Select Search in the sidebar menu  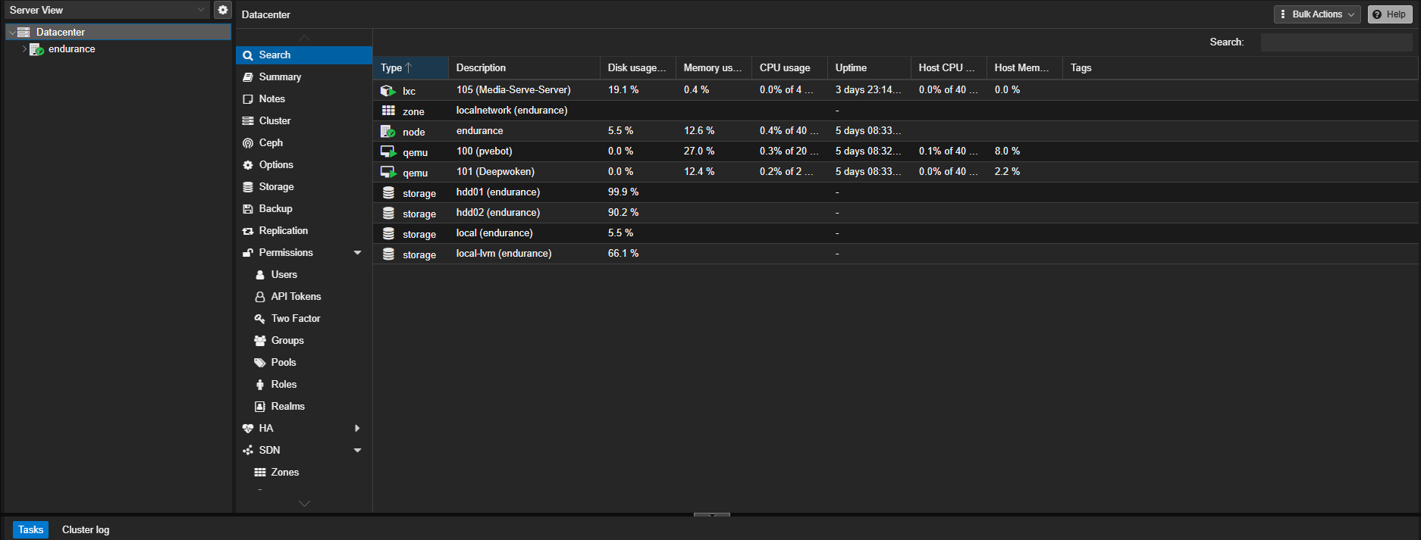(304, 55)
